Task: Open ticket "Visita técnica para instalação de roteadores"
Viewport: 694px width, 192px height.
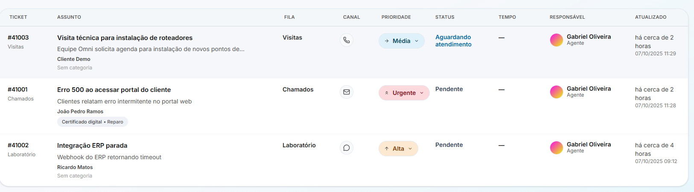Action: [x=125, y=38]
